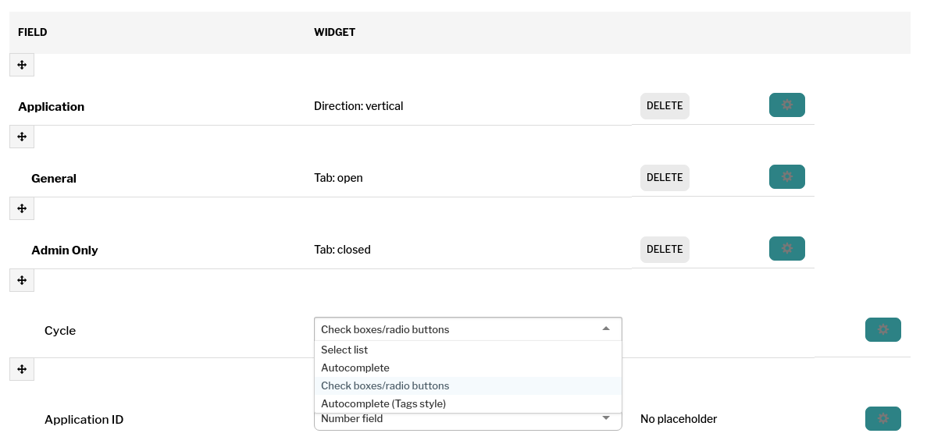Open gear settings for Admin Only tab
This screenshot has height=444, width=934.
point(787,248)
